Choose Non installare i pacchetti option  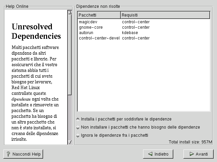pos(78,127)
